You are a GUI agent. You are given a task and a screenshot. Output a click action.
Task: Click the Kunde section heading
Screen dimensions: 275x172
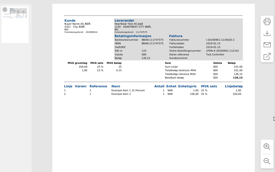point(70,20)
